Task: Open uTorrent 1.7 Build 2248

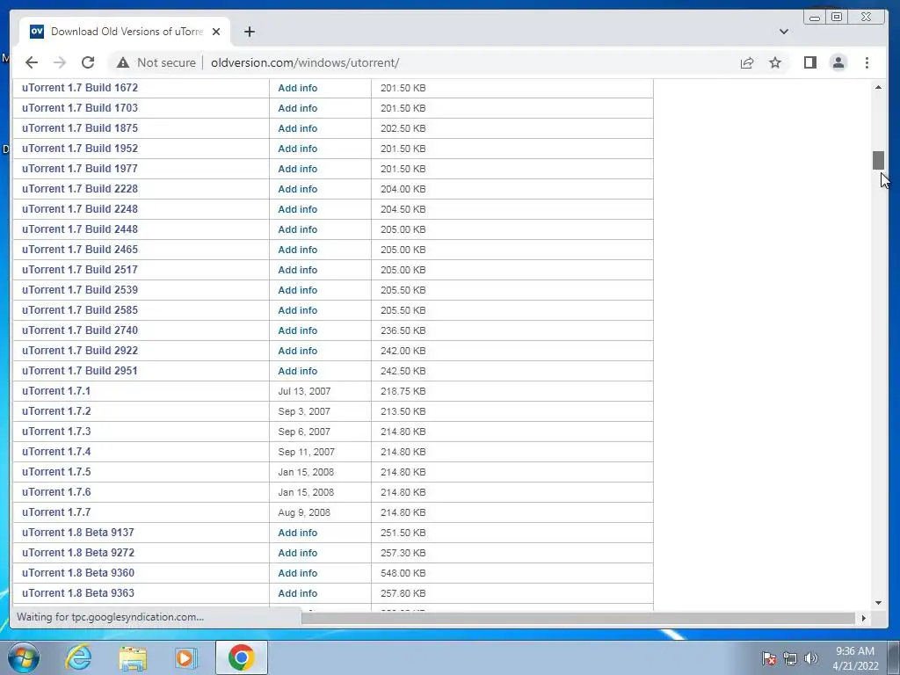Action: point(80,209)
